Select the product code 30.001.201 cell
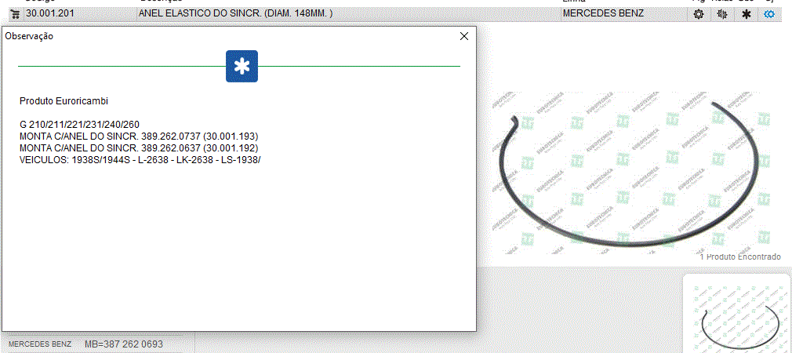 click(x=49, y=14)
